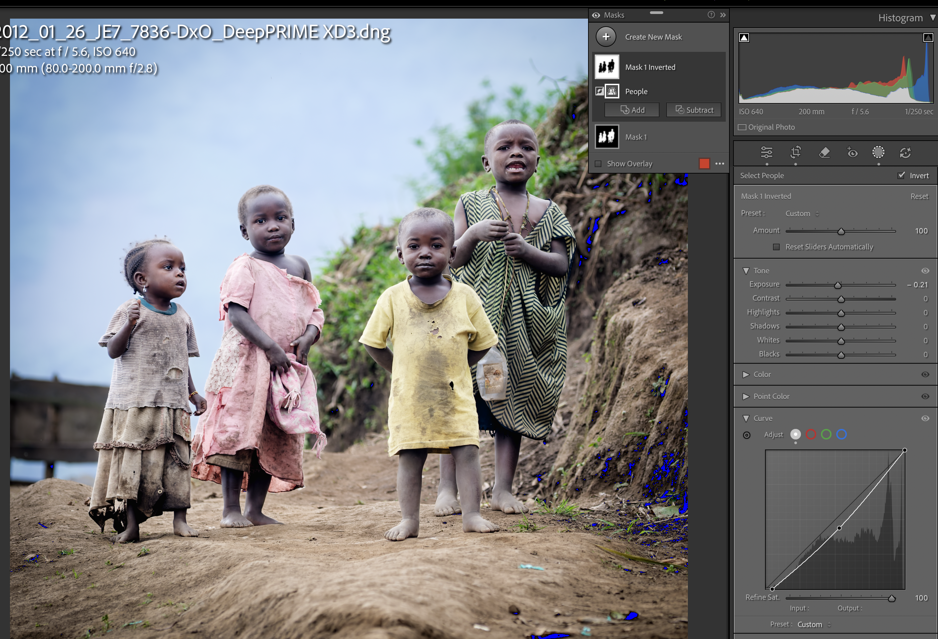
Task: Enable the Show Overlay checkbox
Action: point(598,164)
